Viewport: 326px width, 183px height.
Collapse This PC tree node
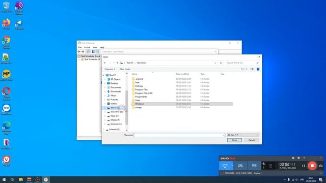104,75
